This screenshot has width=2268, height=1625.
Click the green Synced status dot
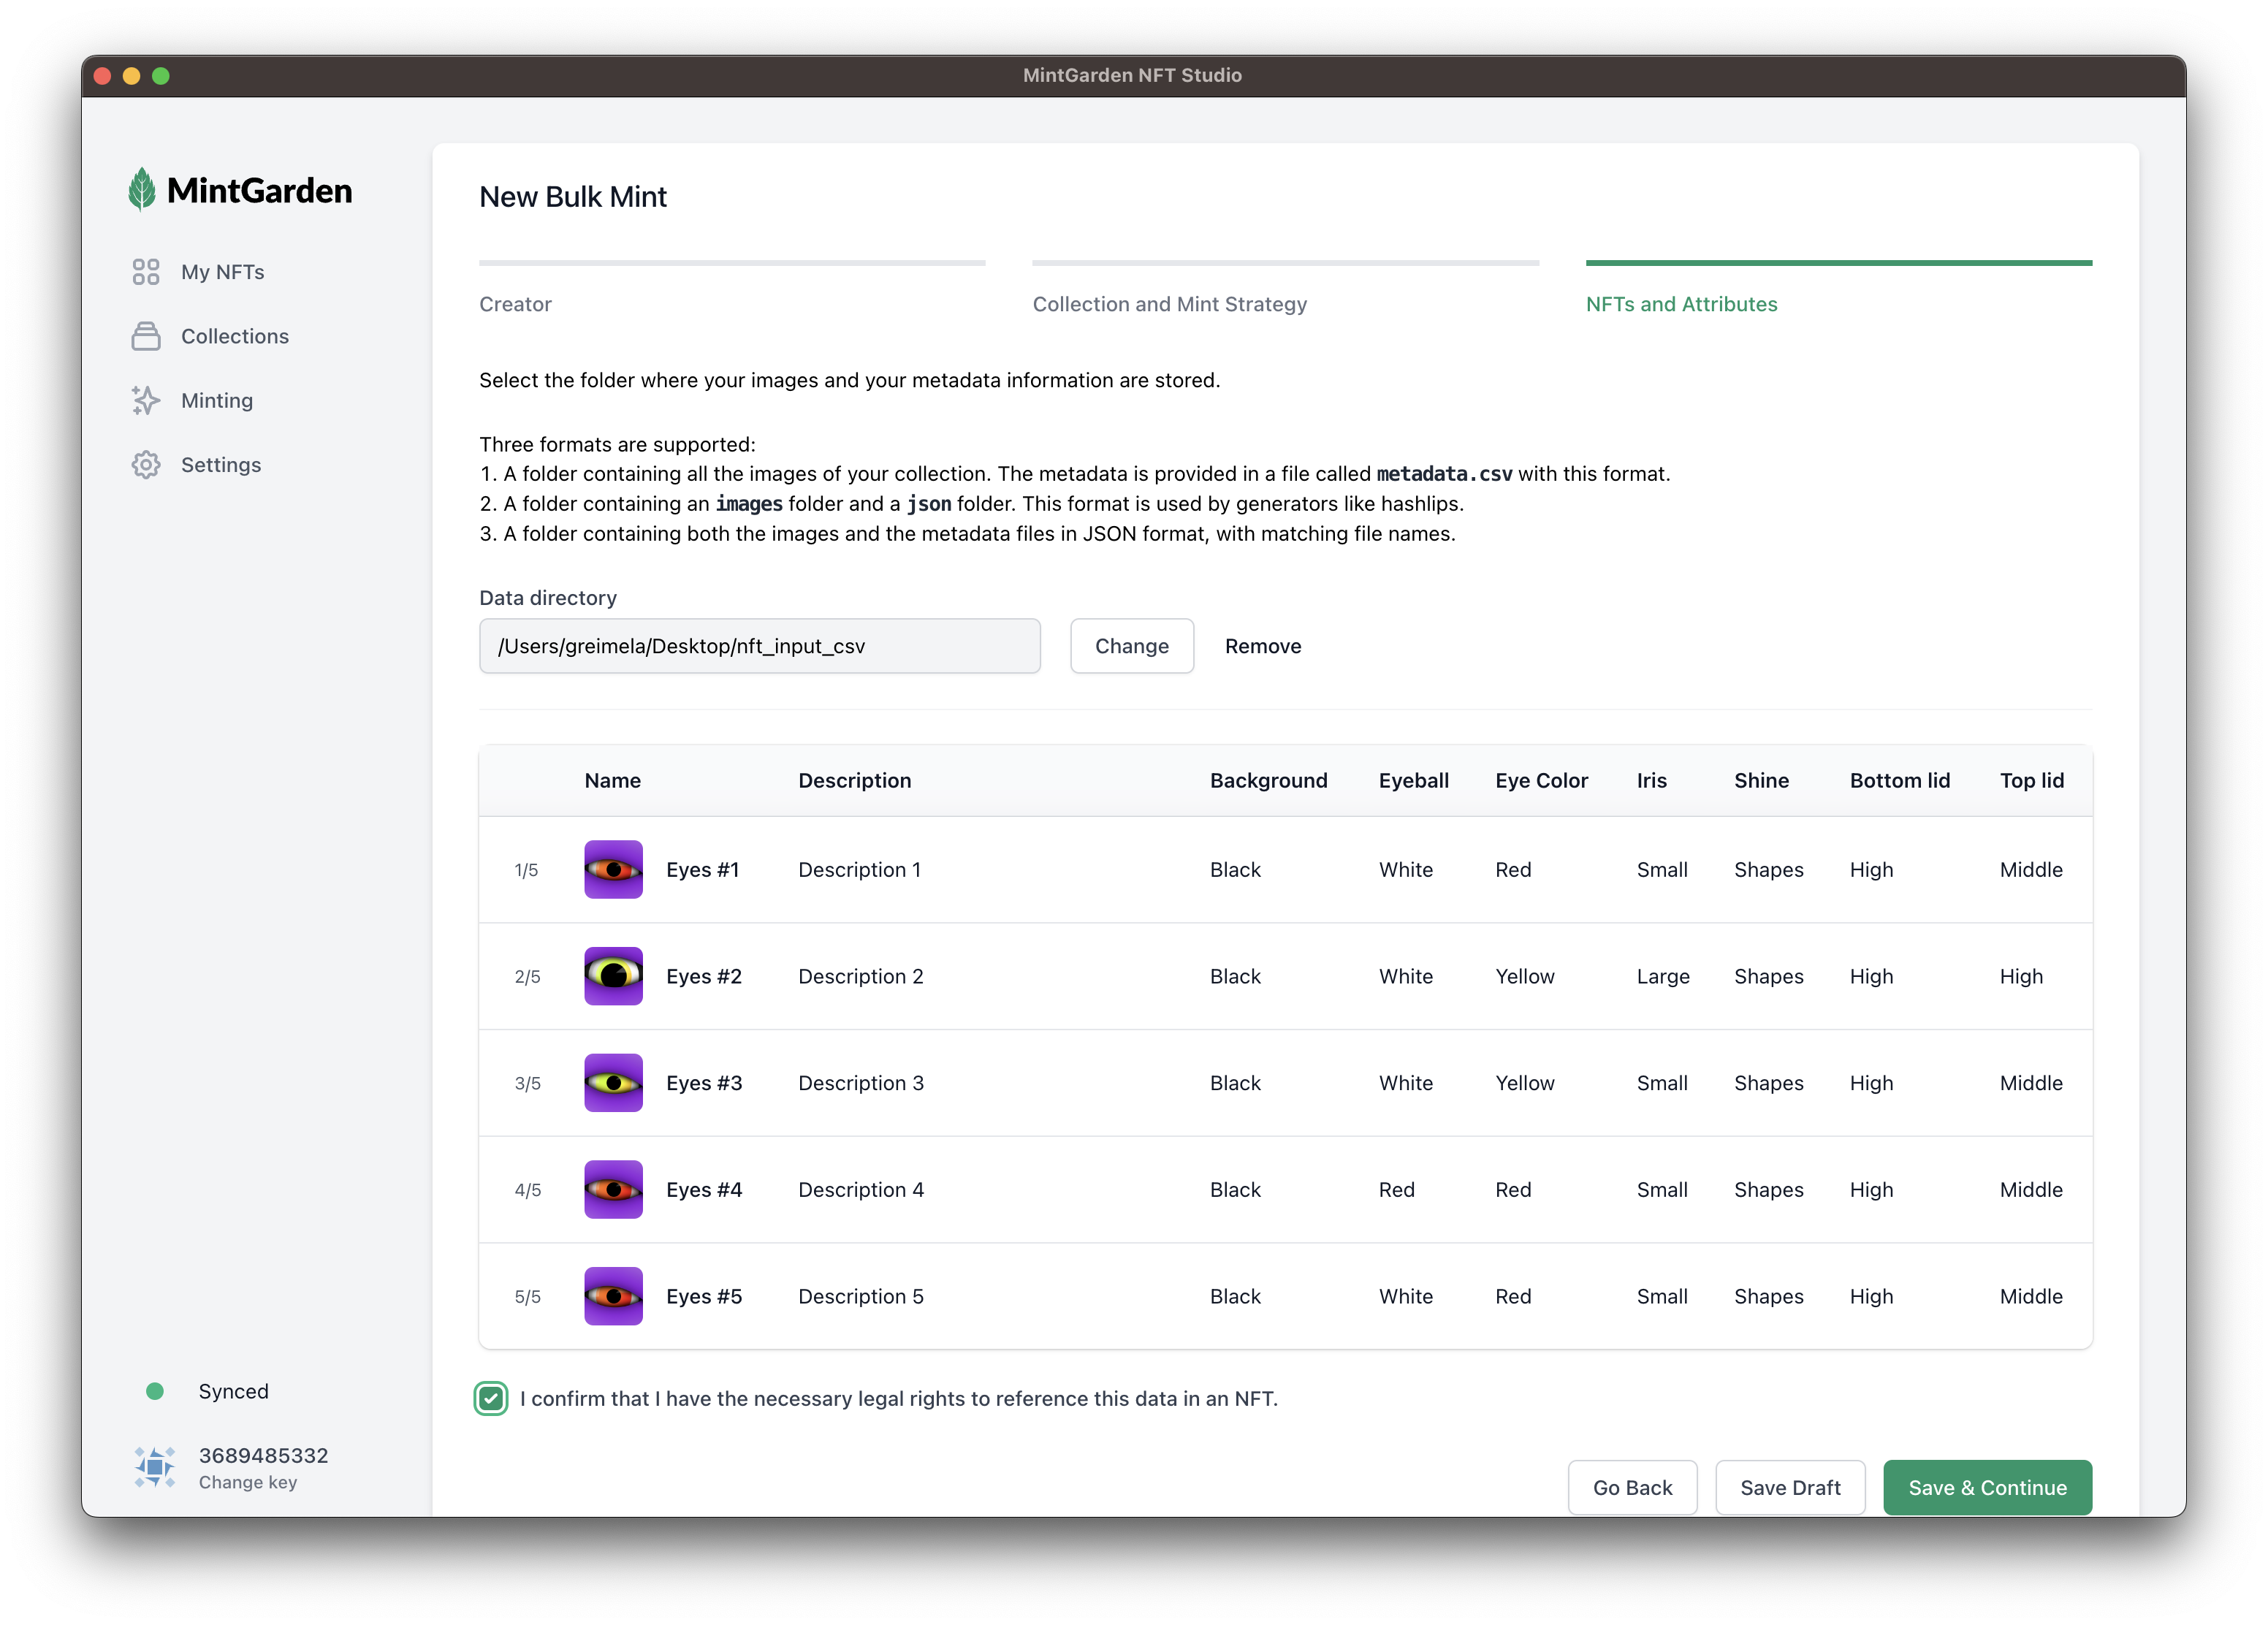[x=155, y=1391]
